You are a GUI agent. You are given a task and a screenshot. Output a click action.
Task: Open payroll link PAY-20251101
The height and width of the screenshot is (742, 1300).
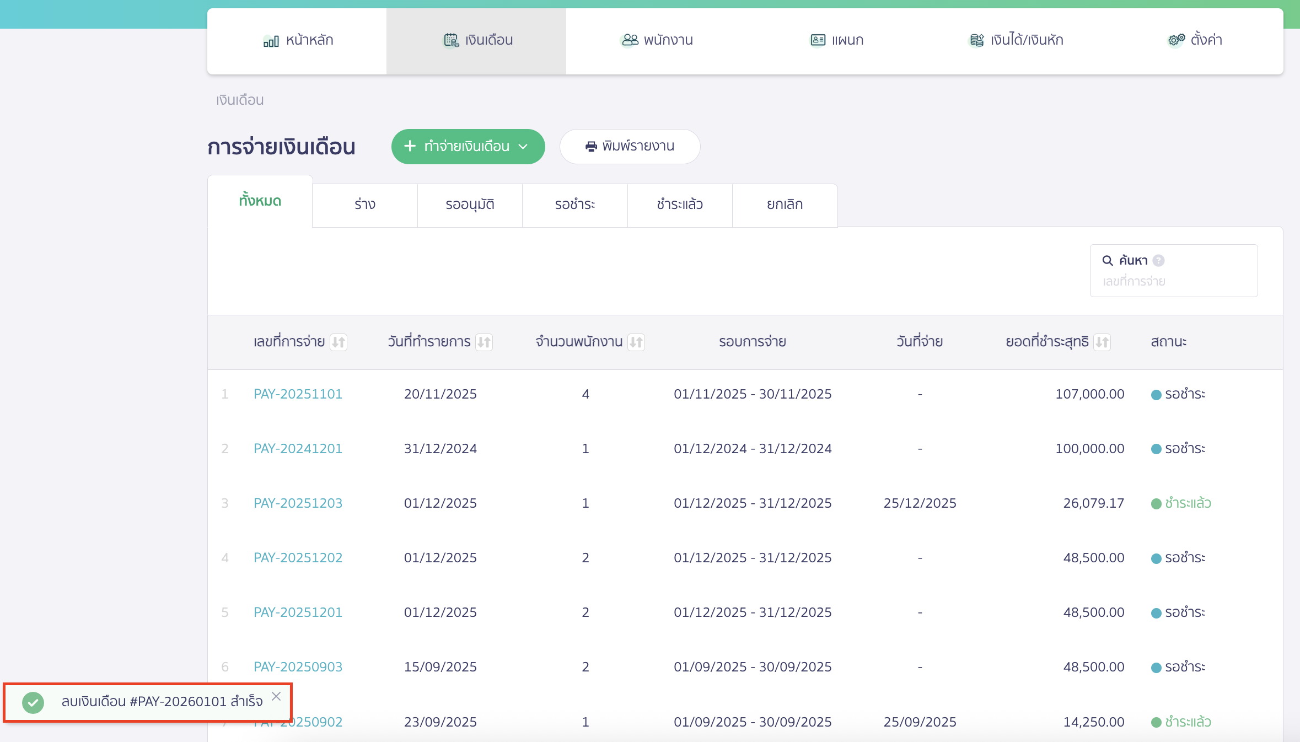coord(298,394)
